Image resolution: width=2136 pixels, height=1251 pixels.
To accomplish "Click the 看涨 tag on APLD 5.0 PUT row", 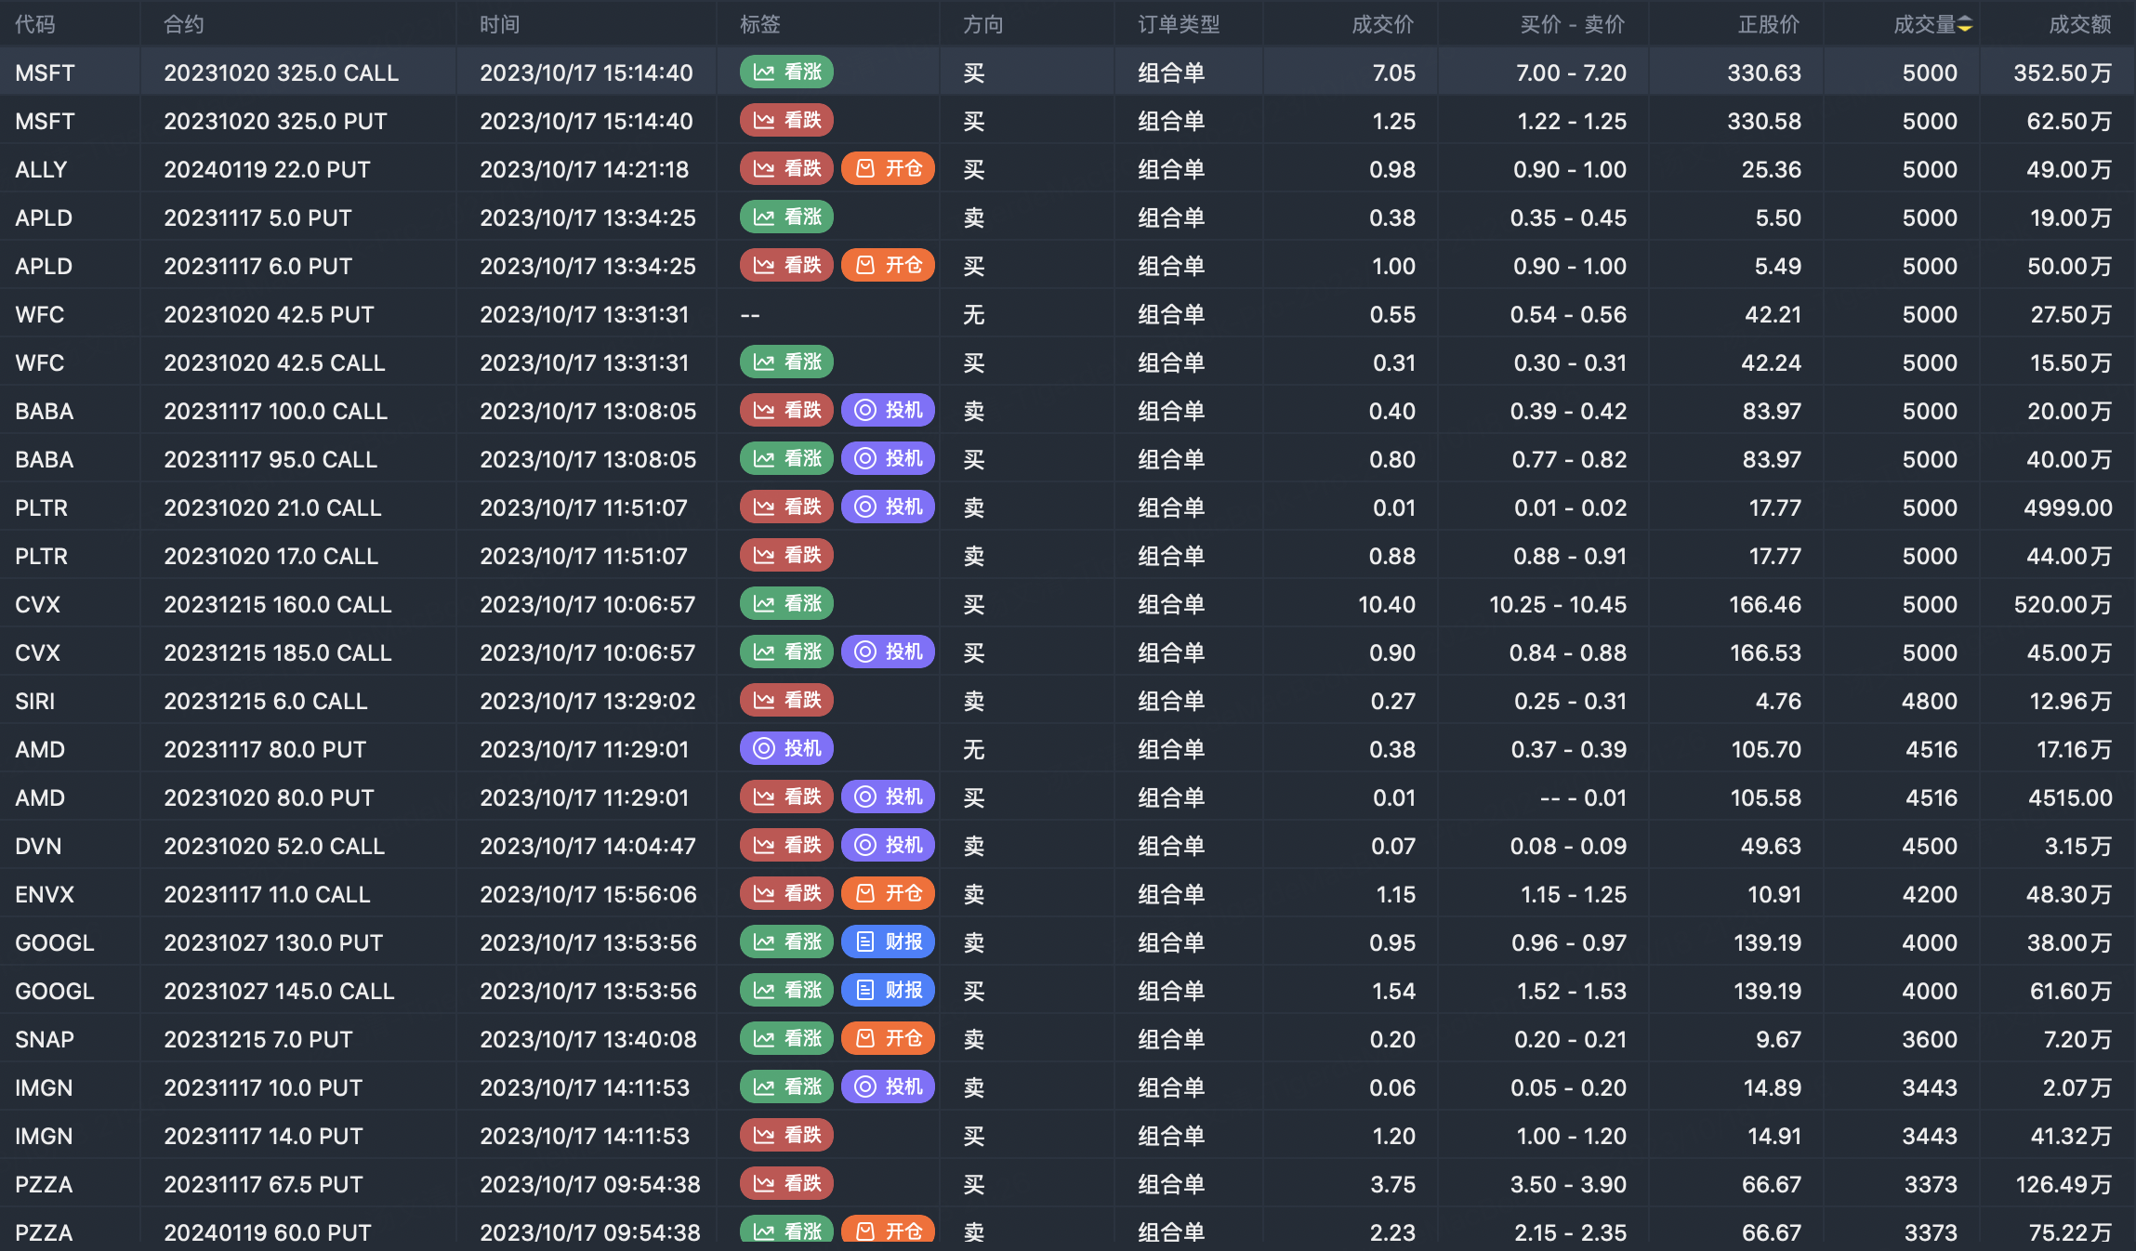I will (786, 217).
